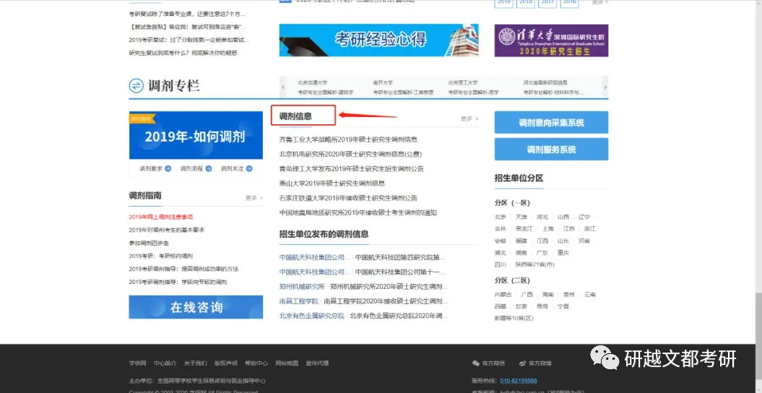Select 山东 in the region list
Image resolution: width=762 pixels, height=393 pixels.
563,241
